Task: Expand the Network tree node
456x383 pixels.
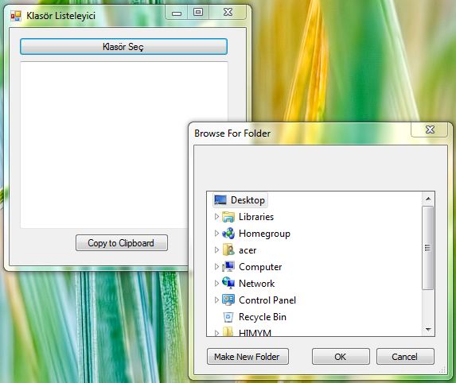Action: tap(216, 283)
